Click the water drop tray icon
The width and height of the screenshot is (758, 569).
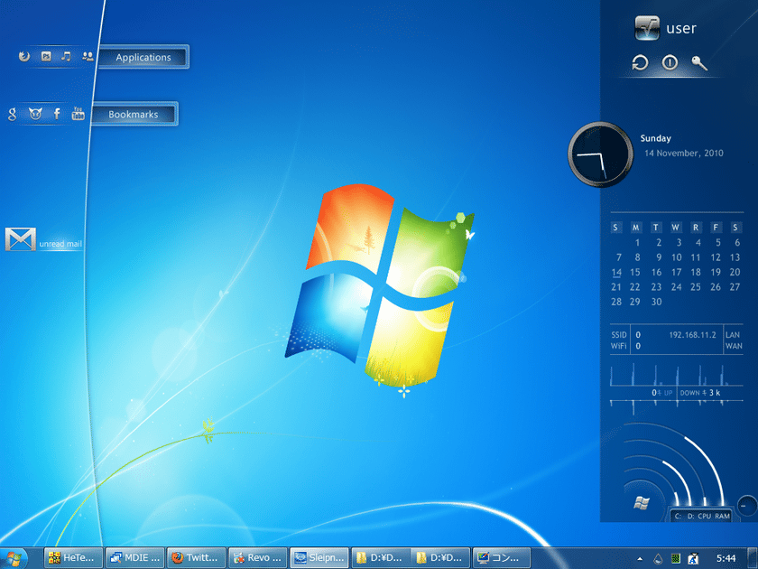(658, 559)
